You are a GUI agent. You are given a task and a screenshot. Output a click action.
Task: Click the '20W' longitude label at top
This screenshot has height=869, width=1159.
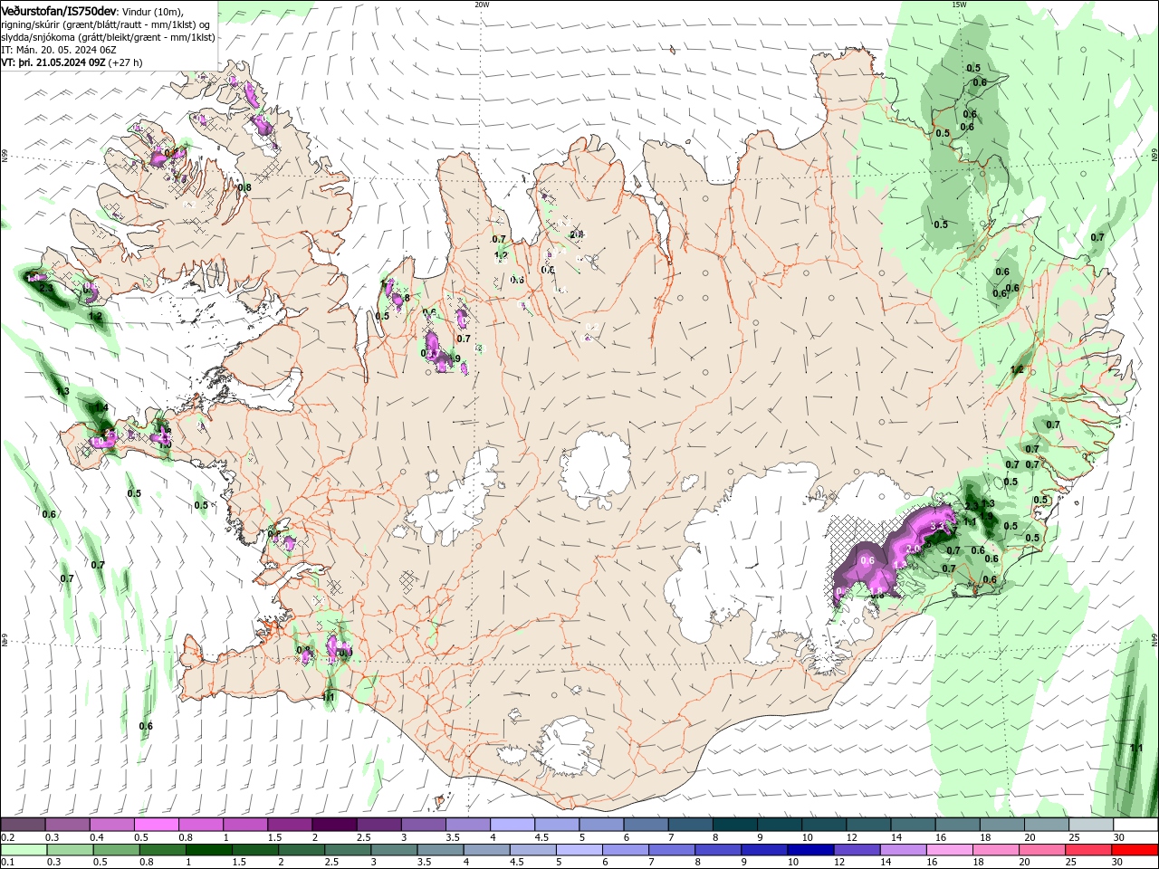tap(482, 4)
